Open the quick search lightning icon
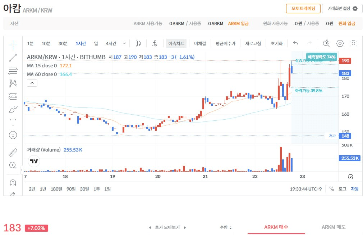The height and width of the screenshot is (235, 363). pos(326,43)
